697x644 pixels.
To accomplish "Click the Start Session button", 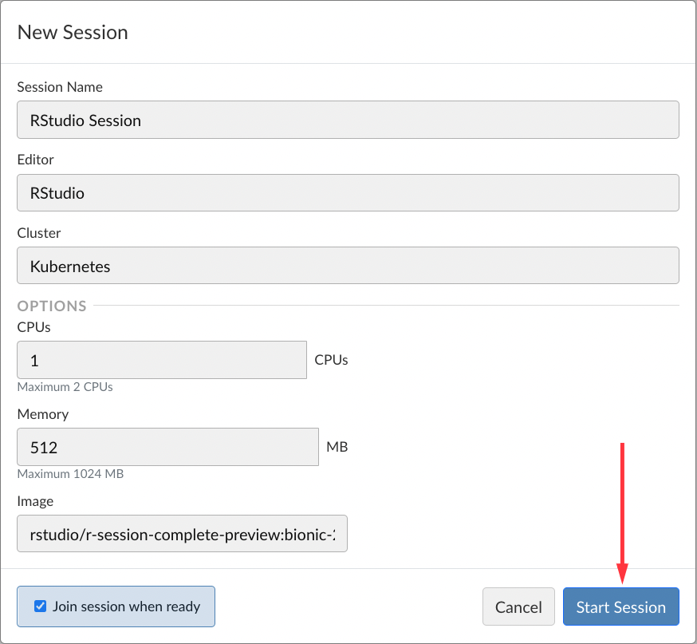I will (620, 606).
